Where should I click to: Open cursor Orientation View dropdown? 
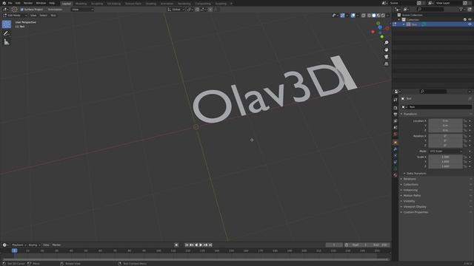pos(82,10)
